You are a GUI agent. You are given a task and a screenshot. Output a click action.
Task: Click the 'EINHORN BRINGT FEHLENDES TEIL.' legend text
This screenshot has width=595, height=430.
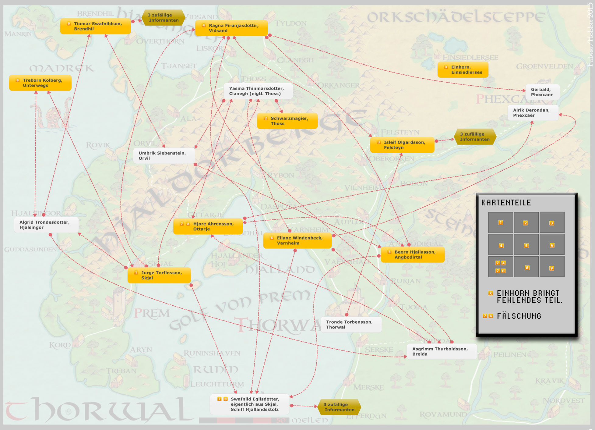pos(530,297)
